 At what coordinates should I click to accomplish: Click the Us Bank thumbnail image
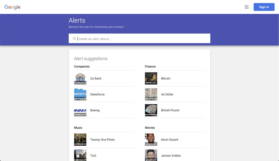tap(80, 78)
